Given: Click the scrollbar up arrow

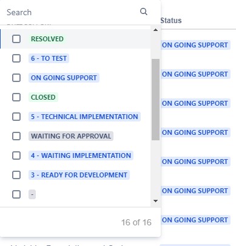Looking at the screenshot, I should tap(155, 30).
